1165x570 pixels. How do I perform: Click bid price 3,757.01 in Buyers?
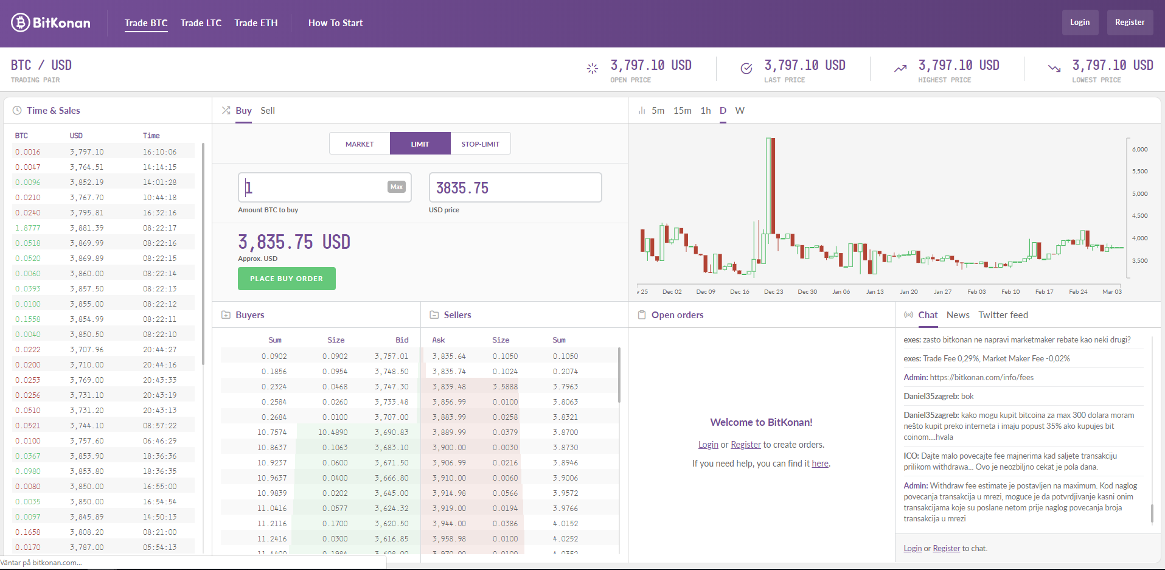click(392, 356)
